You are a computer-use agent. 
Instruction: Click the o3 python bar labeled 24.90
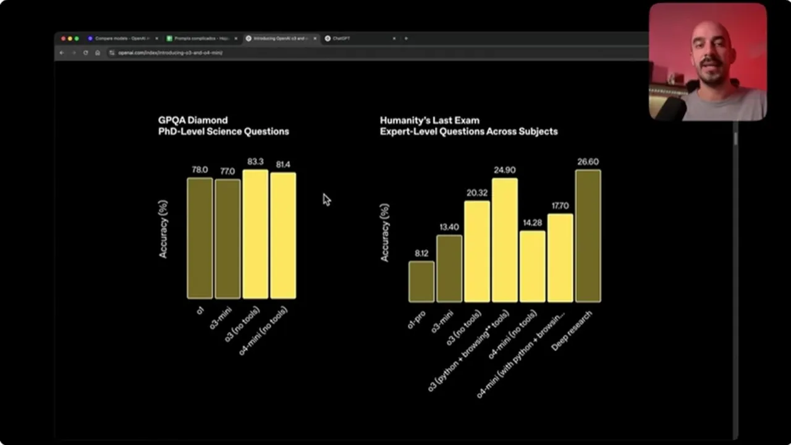tap(505, 240)
